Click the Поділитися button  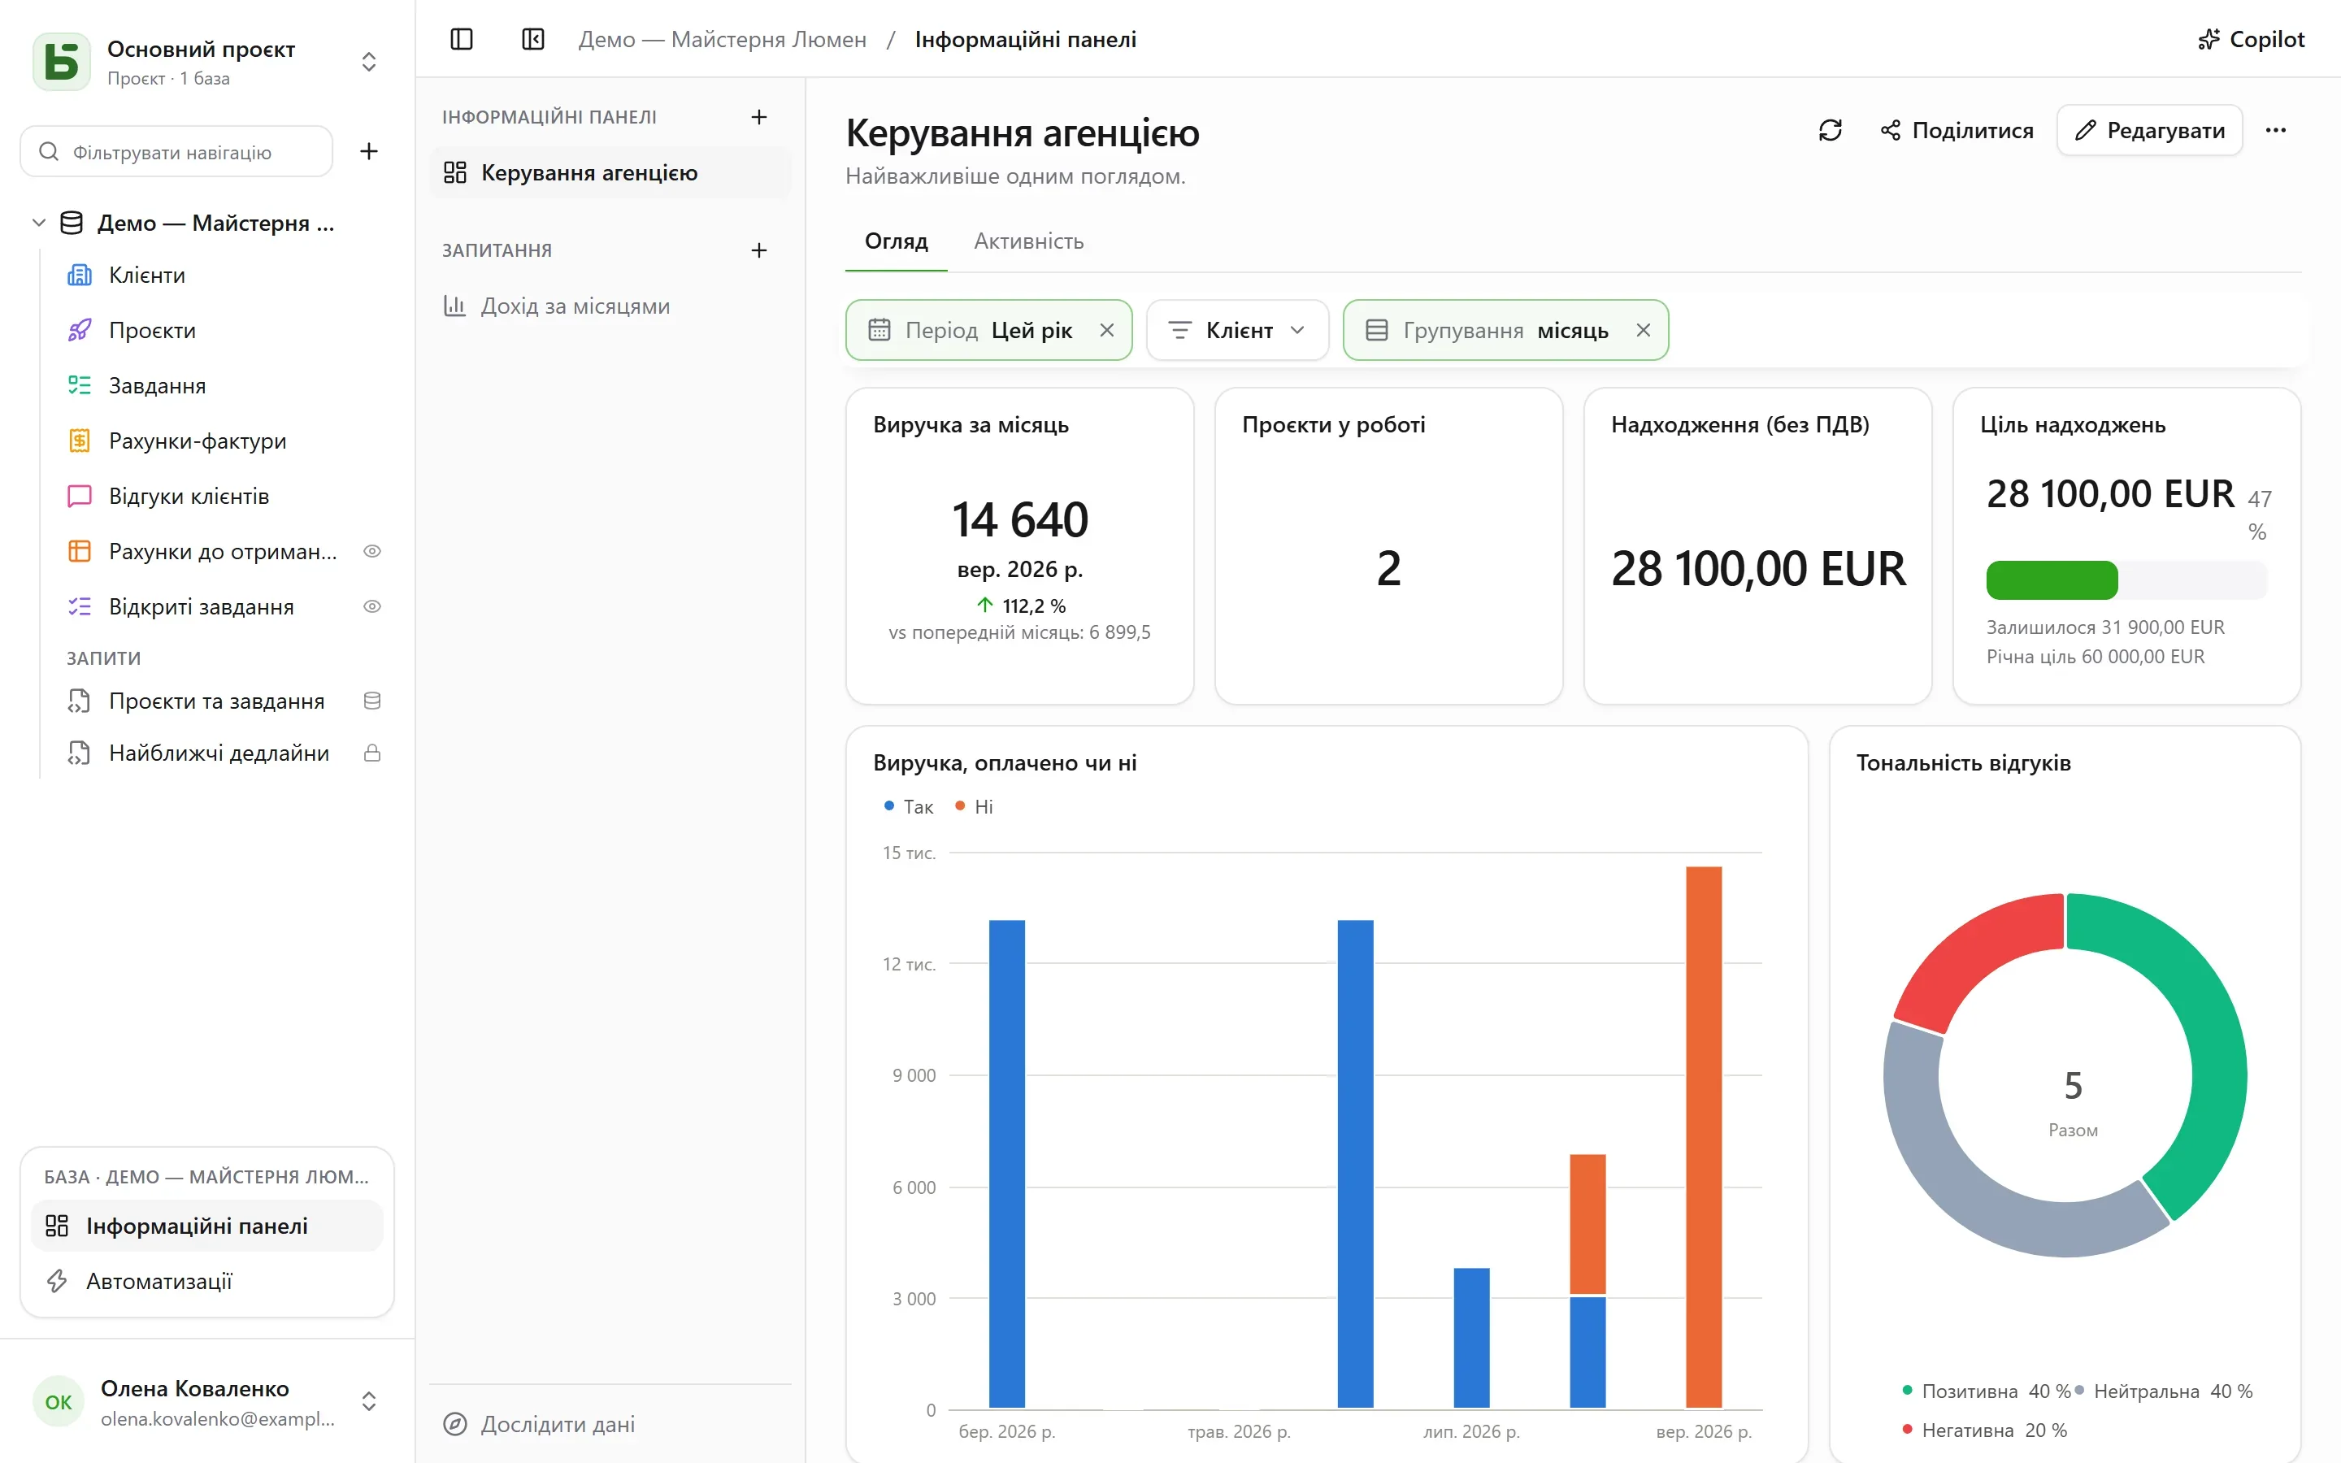click(x=1956, y=131)
